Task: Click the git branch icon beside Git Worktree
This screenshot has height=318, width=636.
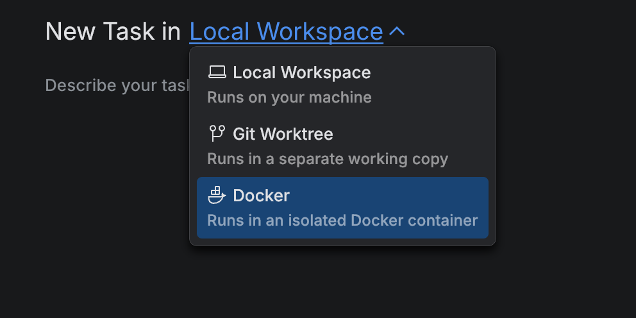Action: (x=217, y=133)
